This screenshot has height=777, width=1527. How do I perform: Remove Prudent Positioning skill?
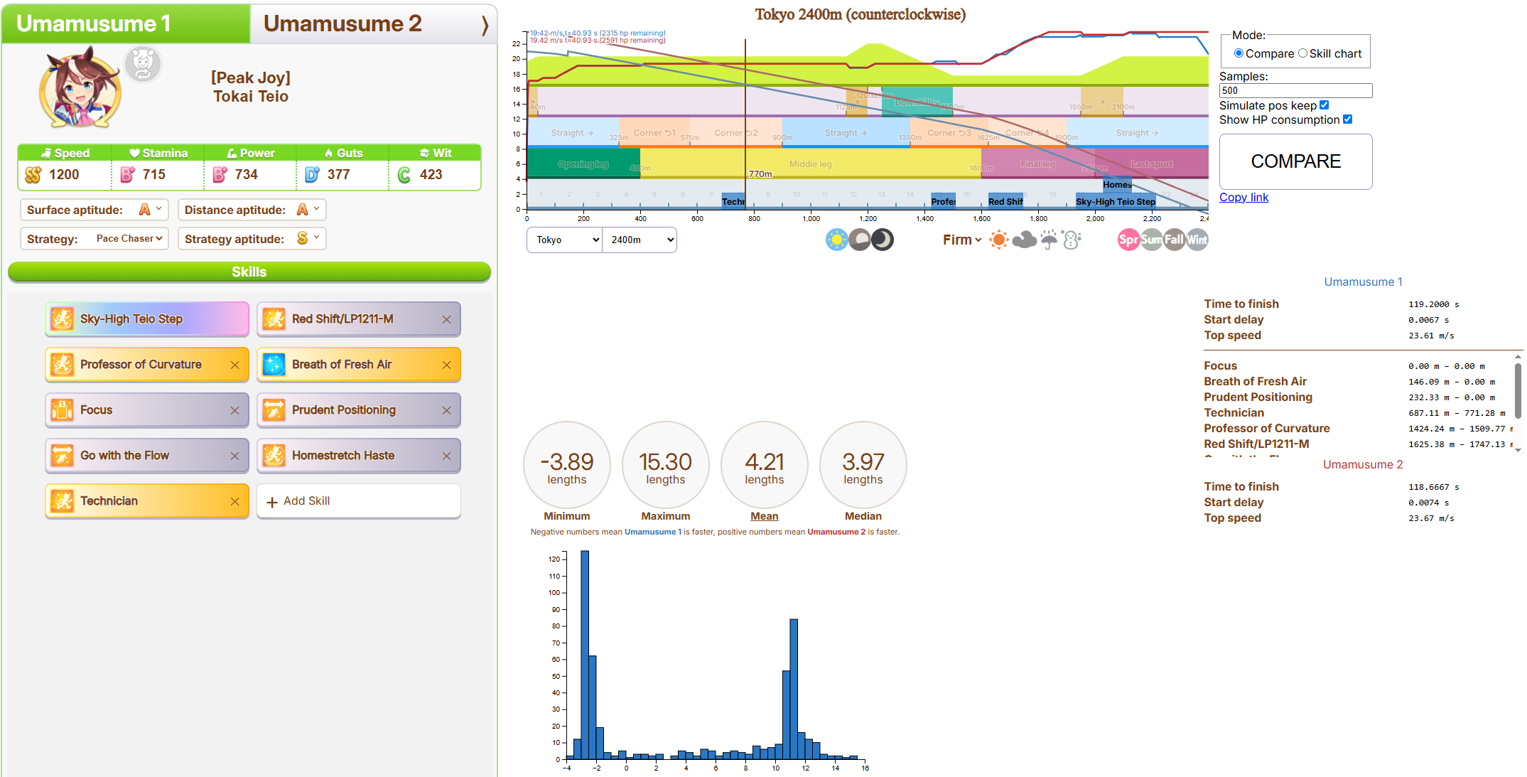click(x=446, y=411)
